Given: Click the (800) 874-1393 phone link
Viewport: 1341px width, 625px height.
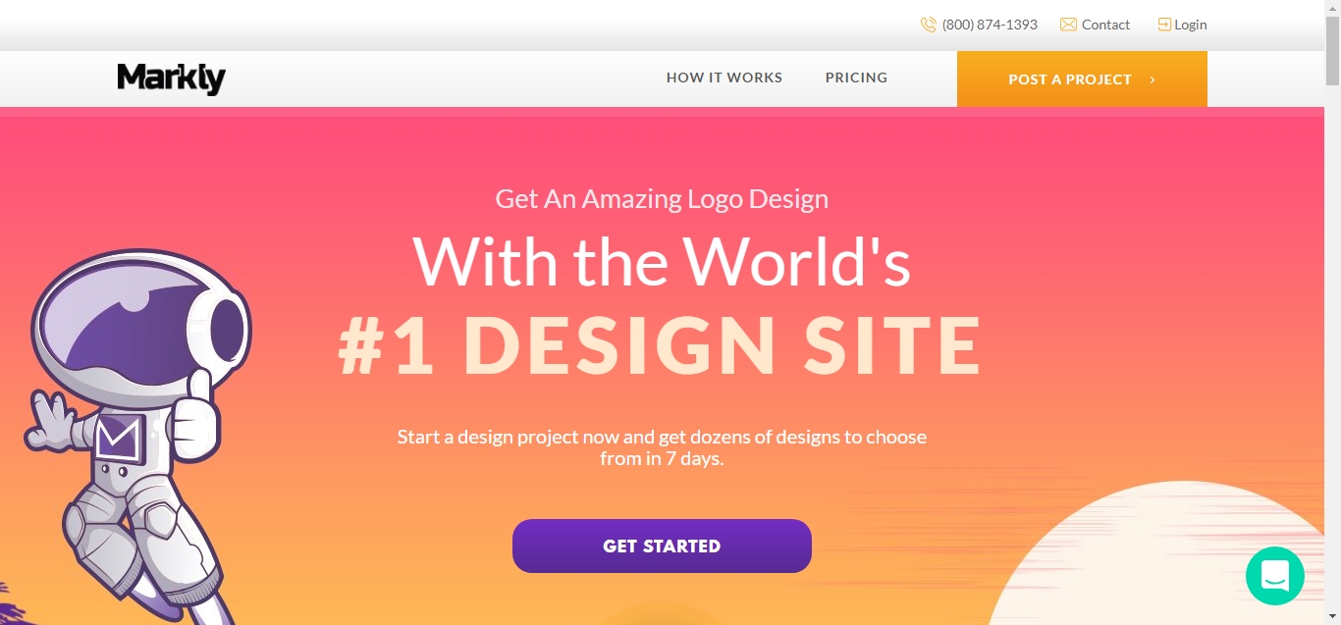Looking at the screenshot, I should click(x=989, y=25).
